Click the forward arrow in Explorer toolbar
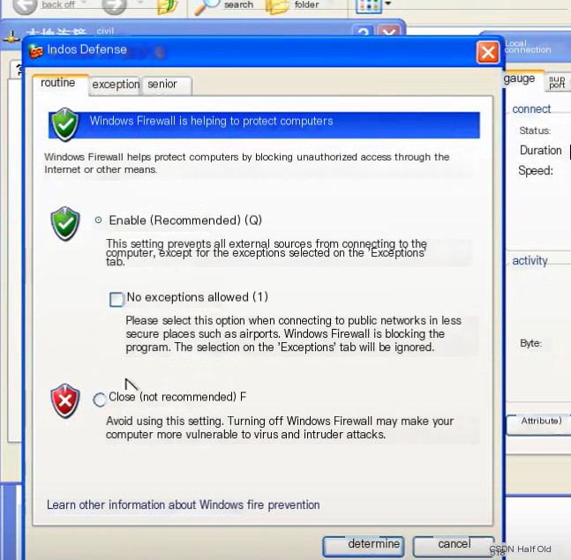Screen dimensions: 571x560 pyautogui.click(x=114, y=5)
